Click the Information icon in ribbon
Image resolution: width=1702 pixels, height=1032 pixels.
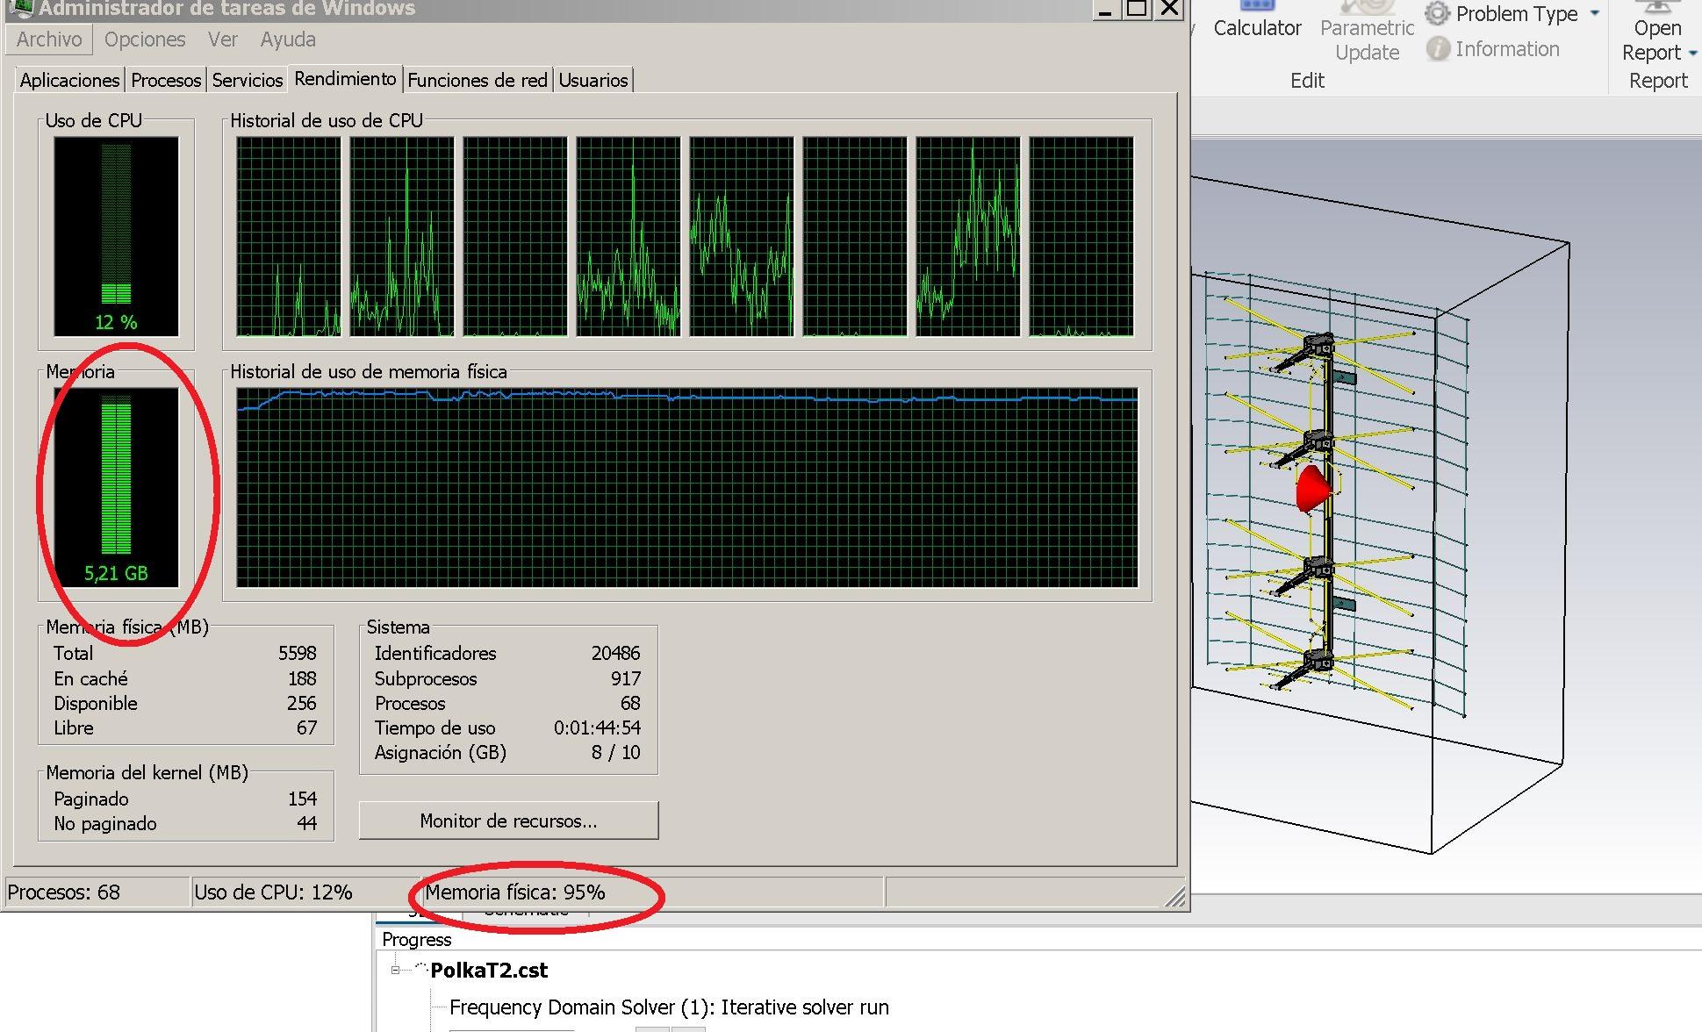coord(1437,49)
